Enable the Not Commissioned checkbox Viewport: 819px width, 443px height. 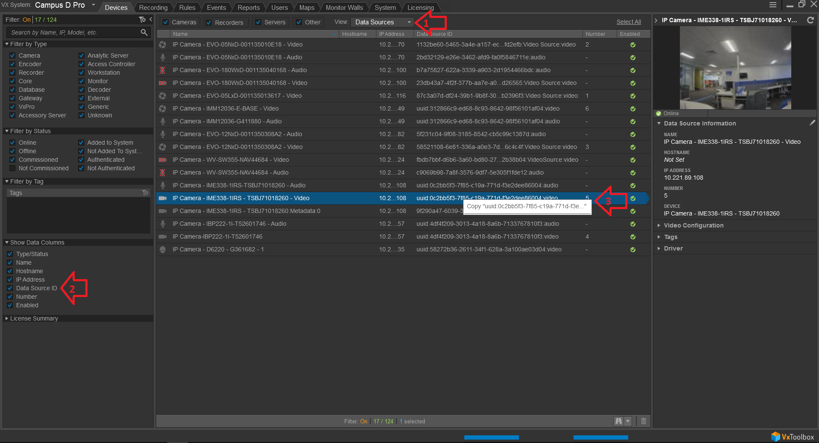pyautogui.click(x=12, y=168)
